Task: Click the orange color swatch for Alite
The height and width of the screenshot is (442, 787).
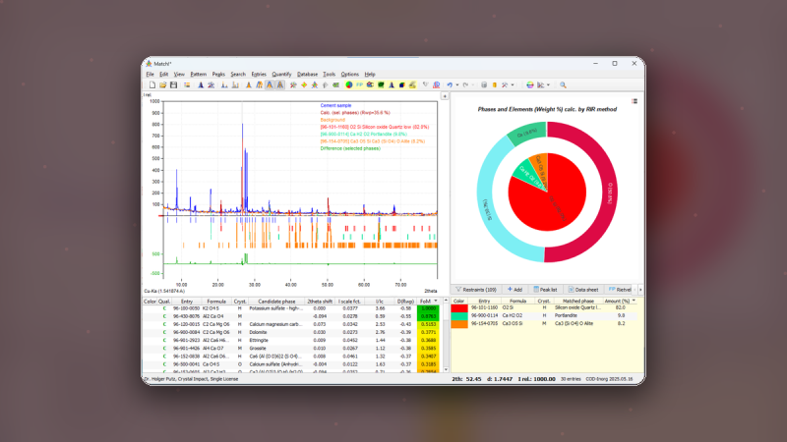Action: (459, 324)
